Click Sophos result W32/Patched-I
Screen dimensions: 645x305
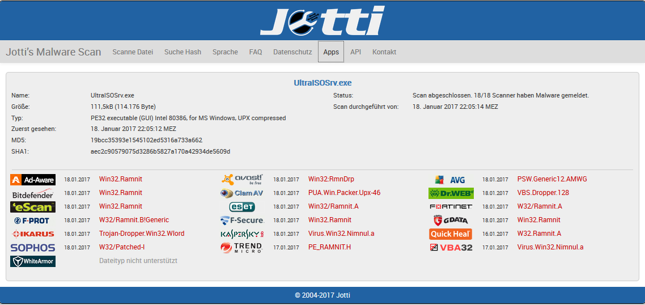(122, 247)
